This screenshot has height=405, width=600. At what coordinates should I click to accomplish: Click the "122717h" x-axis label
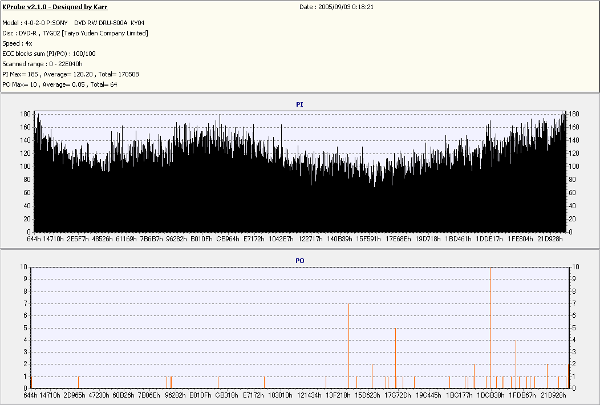(x=310, y=239)
